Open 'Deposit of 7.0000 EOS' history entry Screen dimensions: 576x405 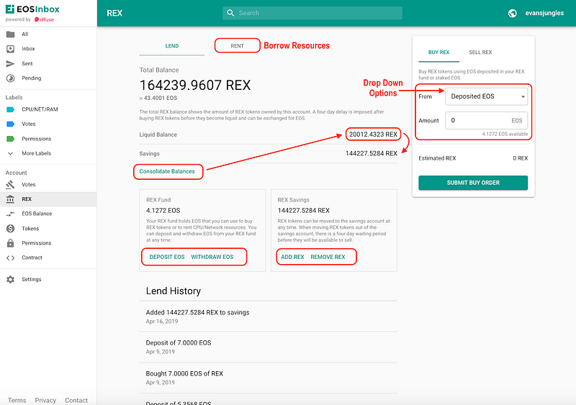pyautogui.click(x=268, y=347)
